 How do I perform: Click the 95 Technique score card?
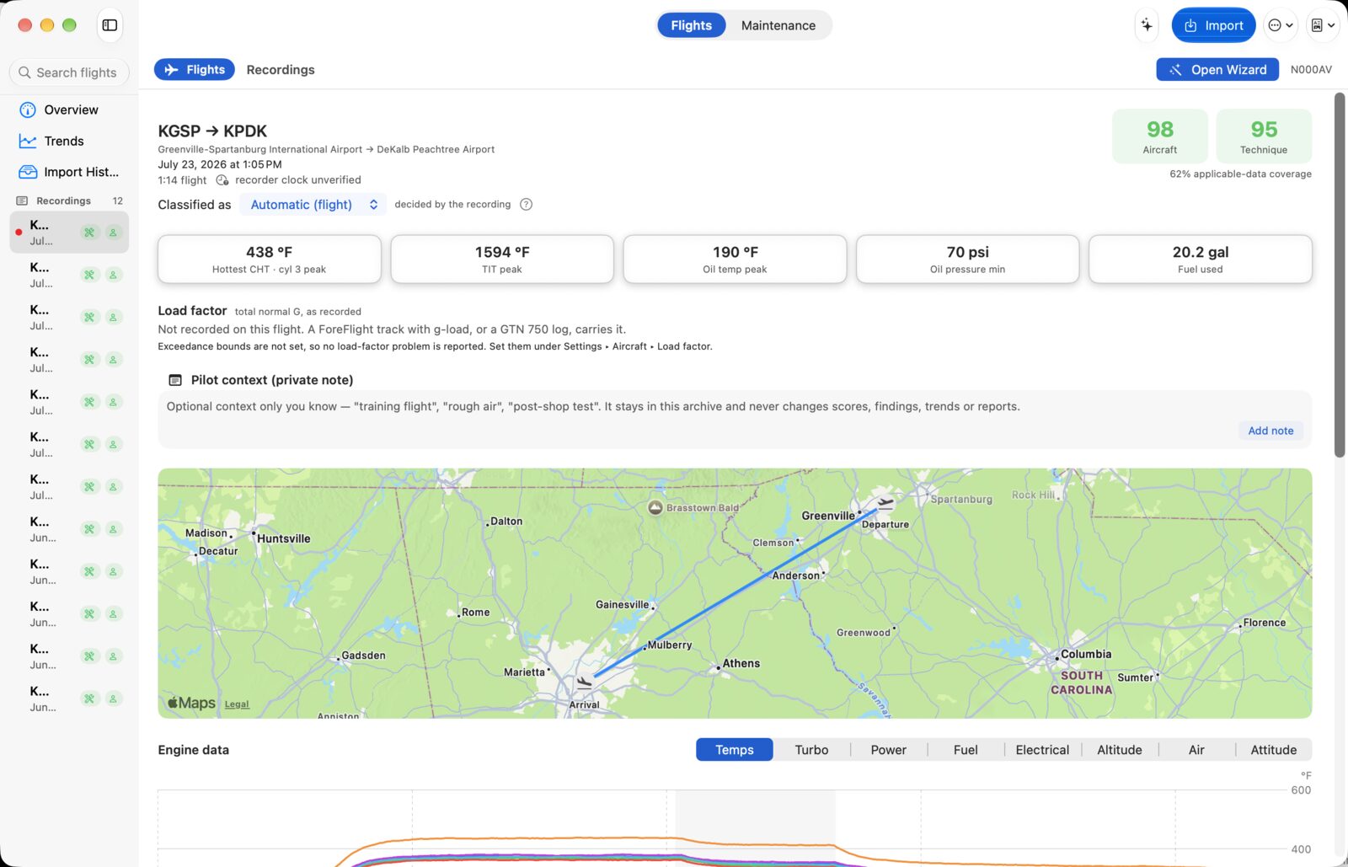pyautogui.click(x=1264, y=136)
